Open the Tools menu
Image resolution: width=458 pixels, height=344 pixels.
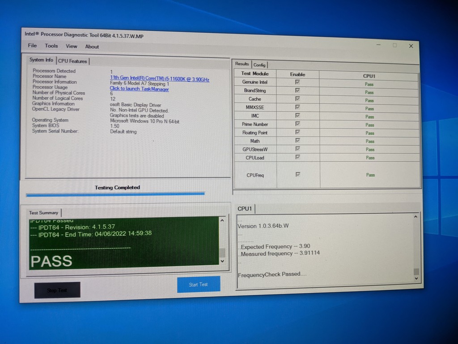[51, 46]
